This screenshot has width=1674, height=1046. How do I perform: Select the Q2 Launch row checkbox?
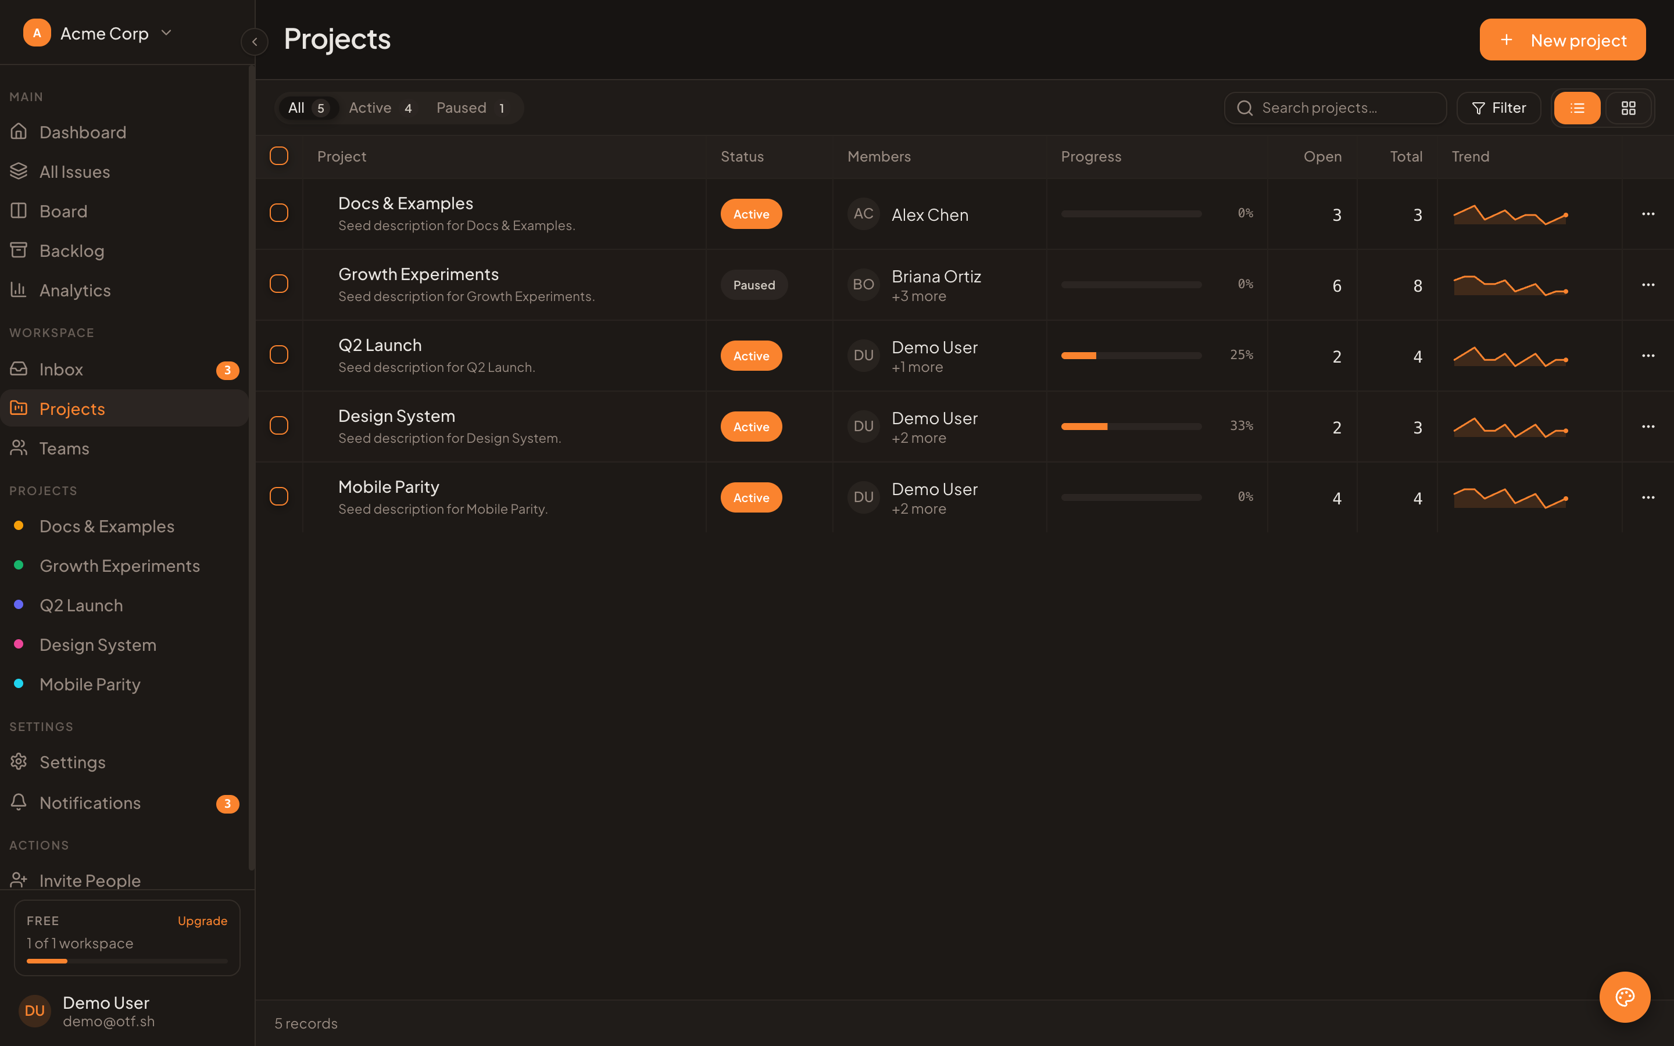pyautogui.click(x=279, y=355)
